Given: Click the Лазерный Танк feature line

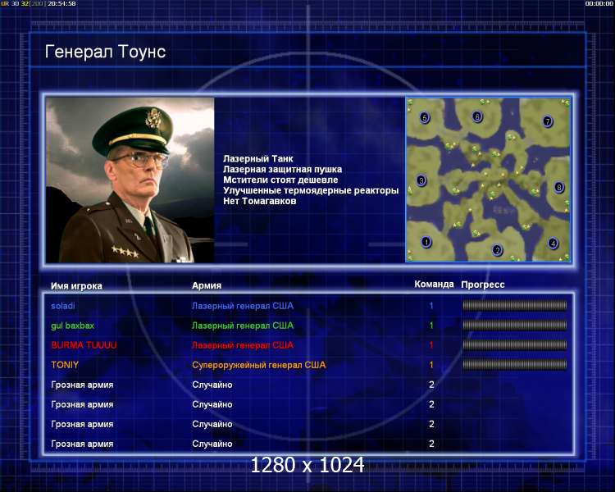Looking at the screenshot, I should click(258, 158).
